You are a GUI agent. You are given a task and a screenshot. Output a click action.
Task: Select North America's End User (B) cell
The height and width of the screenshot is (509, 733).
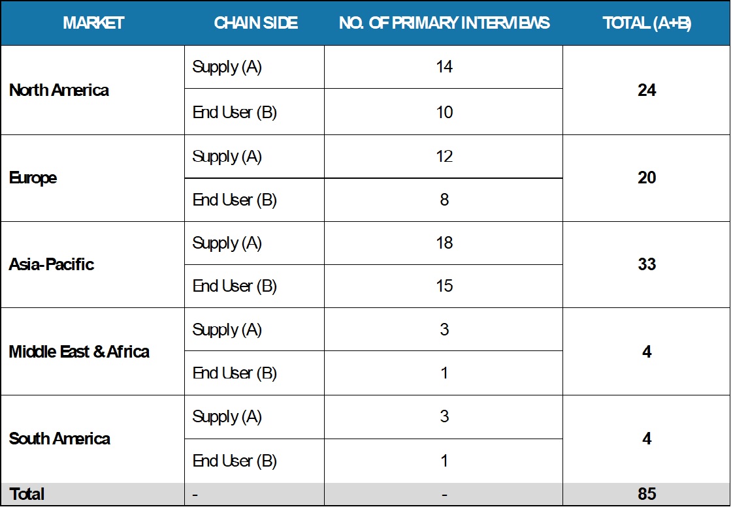tap(235, 112)
